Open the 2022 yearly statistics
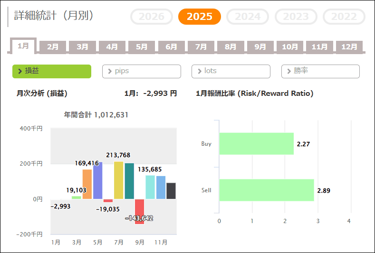The image size is (375, 253). click(x=344, y=17)
